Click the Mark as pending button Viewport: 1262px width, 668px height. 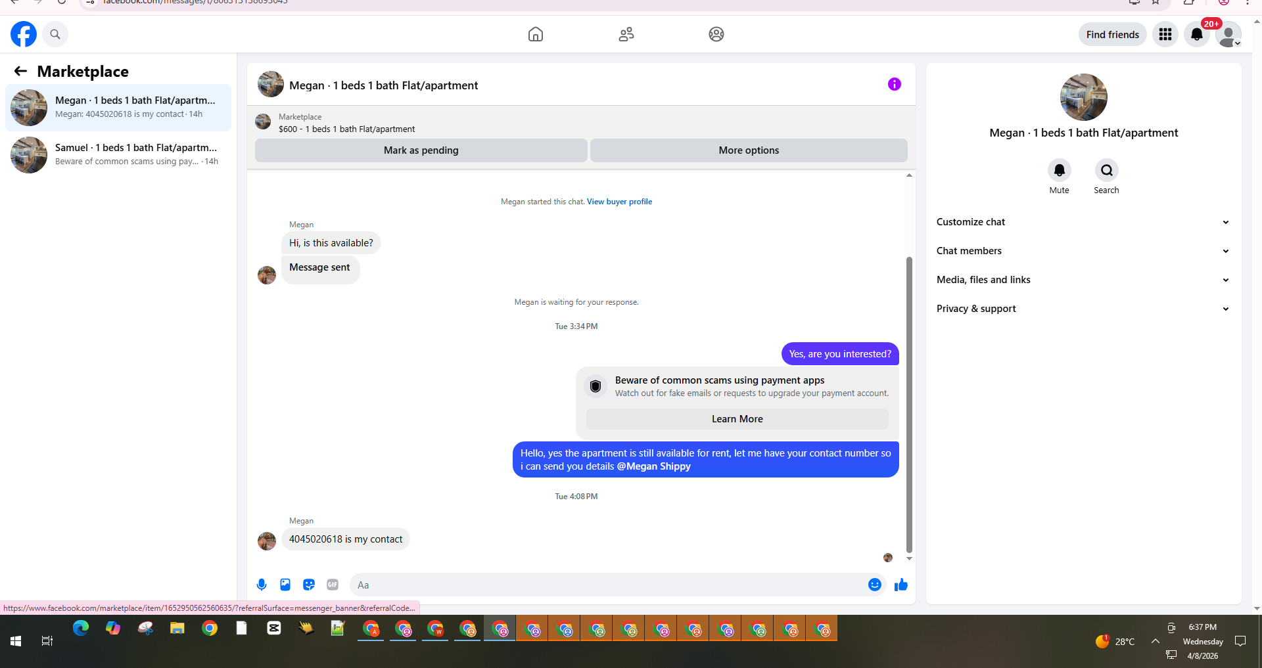[421, 150]
